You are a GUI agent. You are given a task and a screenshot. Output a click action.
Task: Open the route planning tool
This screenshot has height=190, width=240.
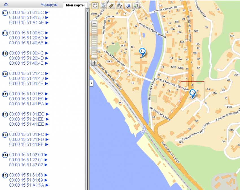pos(119,6)
